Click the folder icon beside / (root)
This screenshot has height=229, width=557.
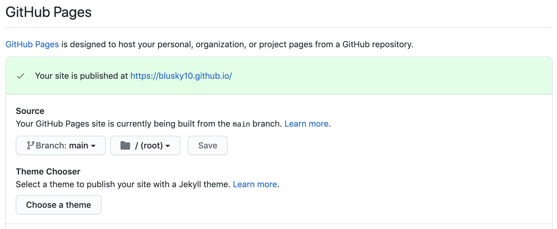(125, 145)
